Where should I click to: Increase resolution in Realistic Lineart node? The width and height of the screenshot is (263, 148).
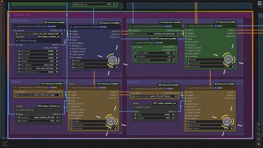pyautogui.click(x=173, y=118)
